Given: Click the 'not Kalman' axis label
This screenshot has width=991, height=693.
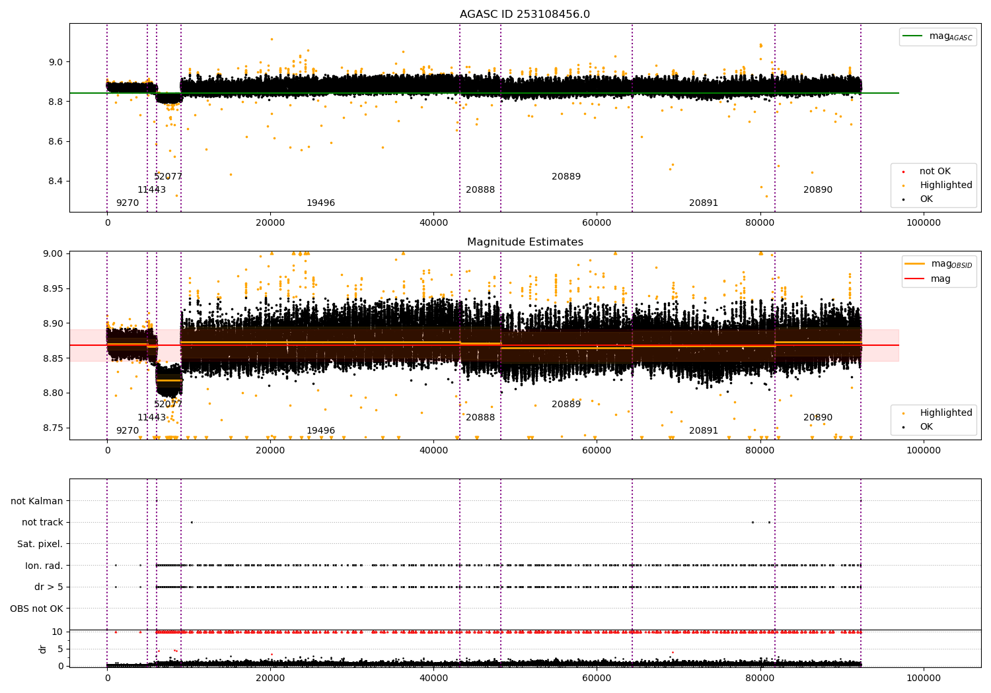Looking at the screenshot, I should coord(37,501).
